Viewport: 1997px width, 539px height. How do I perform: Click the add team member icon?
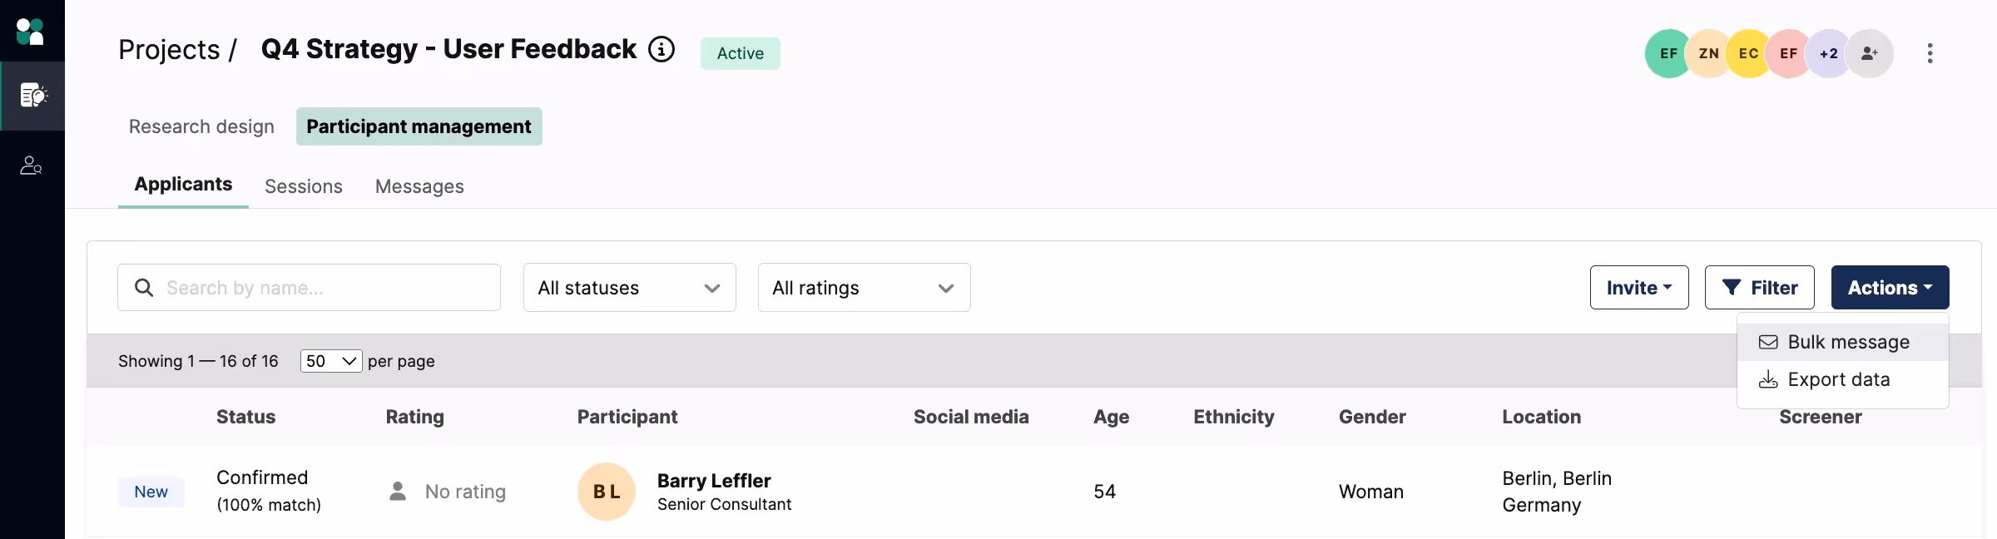[1869, 53]
